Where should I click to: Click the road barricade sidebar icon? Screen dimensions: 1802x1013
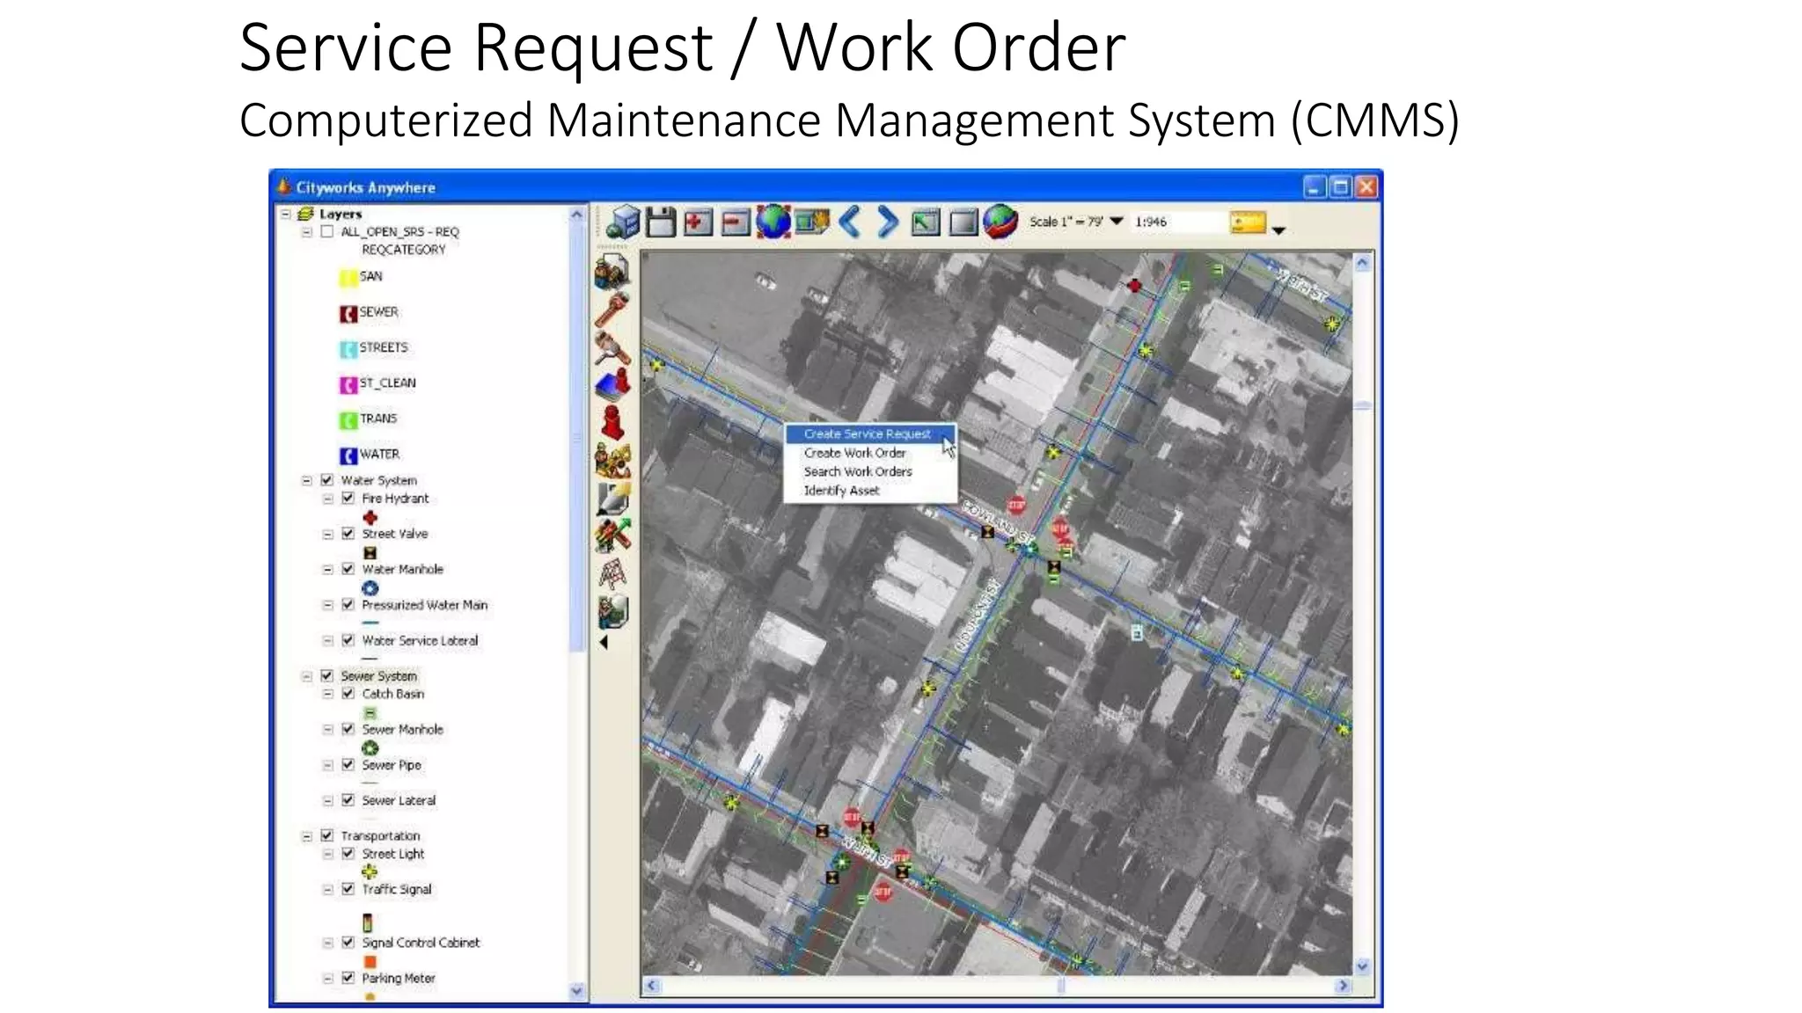612,573
